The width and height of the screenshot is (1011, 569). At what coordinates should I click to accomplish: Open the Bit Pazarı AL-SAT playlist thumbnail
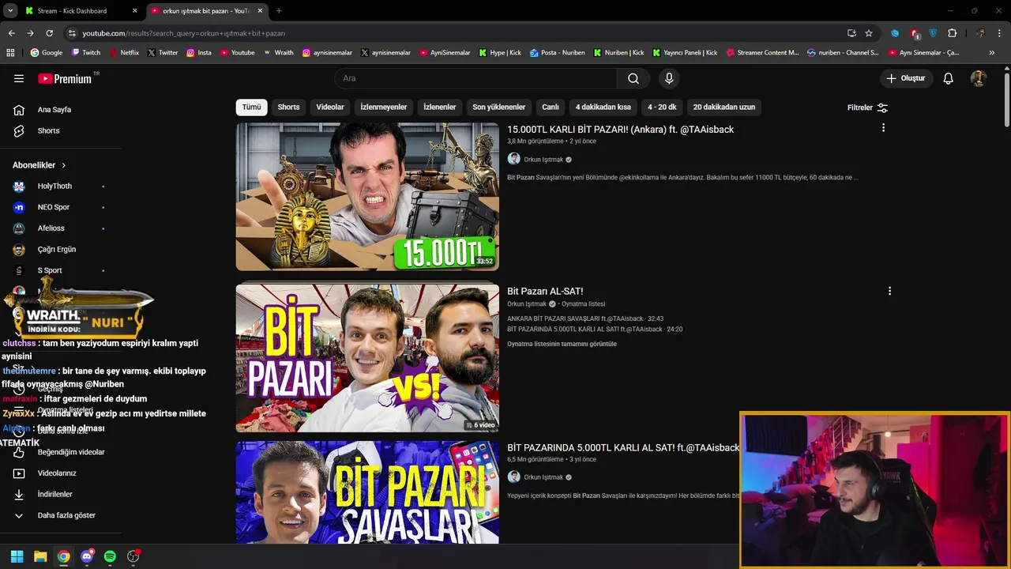click(367, 358)
